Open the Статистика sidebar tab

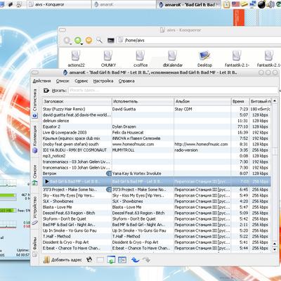34,103
